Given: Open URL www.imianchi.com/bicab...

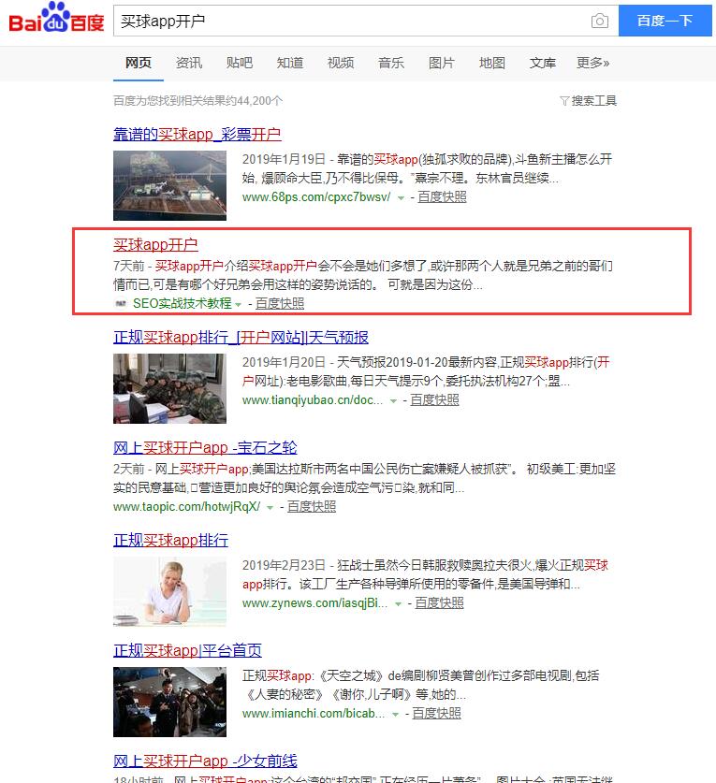Looking at the screenshot, I should (314, 714).
